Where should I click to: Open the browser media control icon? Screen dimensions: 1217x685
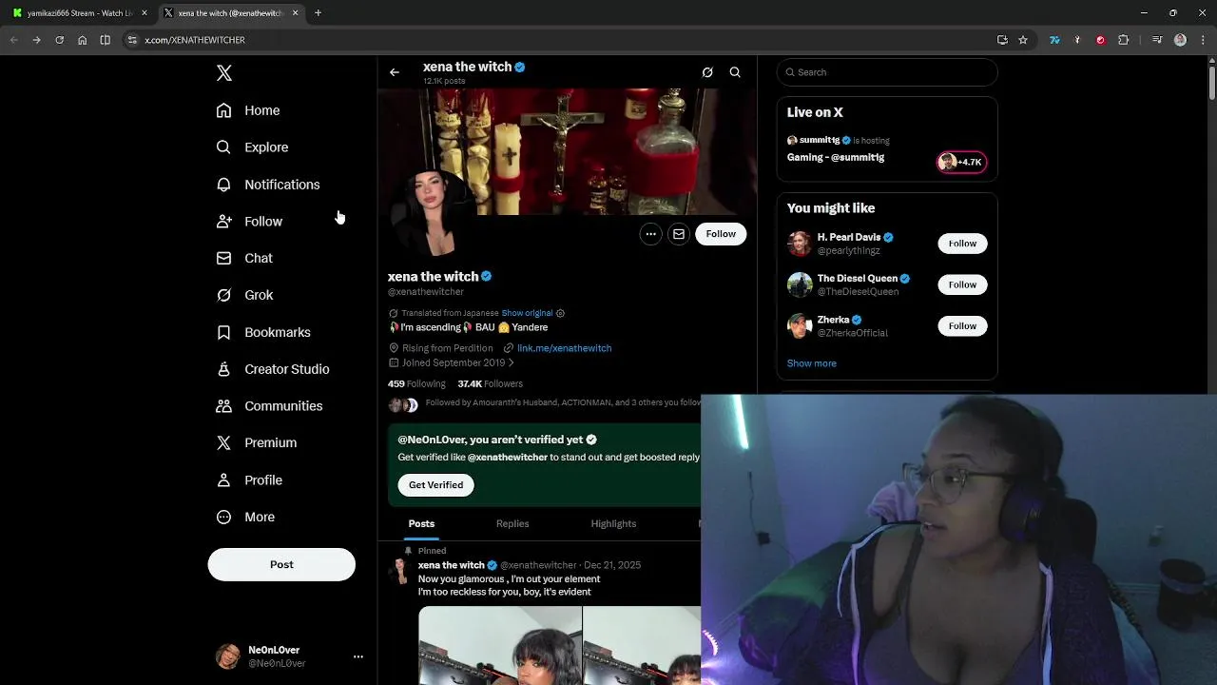point(1157,40)
